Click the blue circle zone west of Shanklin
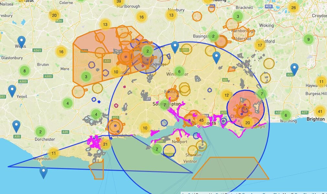Viewport: 327px width, 194px height. pyautogui.click(x=169, y=151)
